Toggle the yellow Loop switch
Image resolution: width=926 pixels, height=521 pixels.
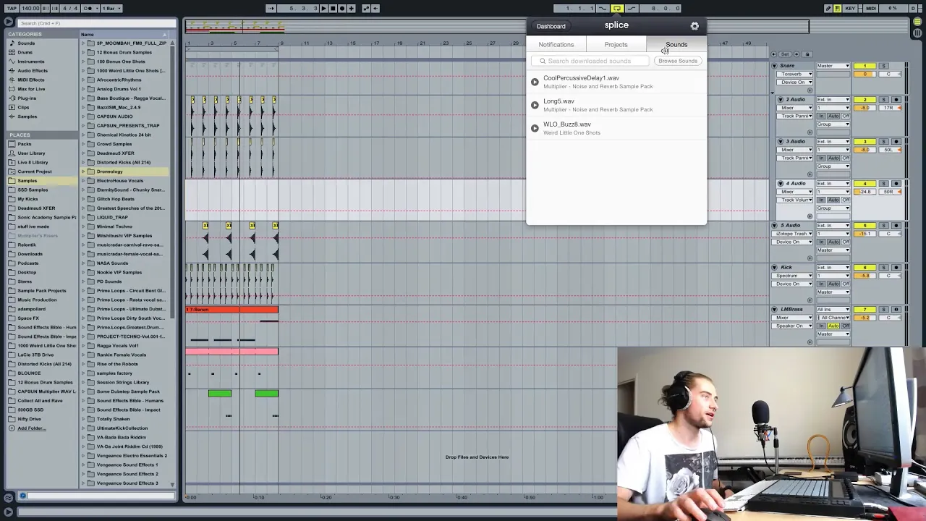(617, 8)
